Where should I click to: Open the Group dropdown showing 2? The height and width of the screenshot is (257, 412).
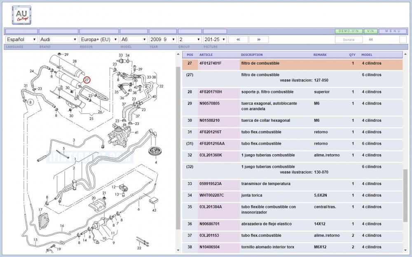pos(190,39)
